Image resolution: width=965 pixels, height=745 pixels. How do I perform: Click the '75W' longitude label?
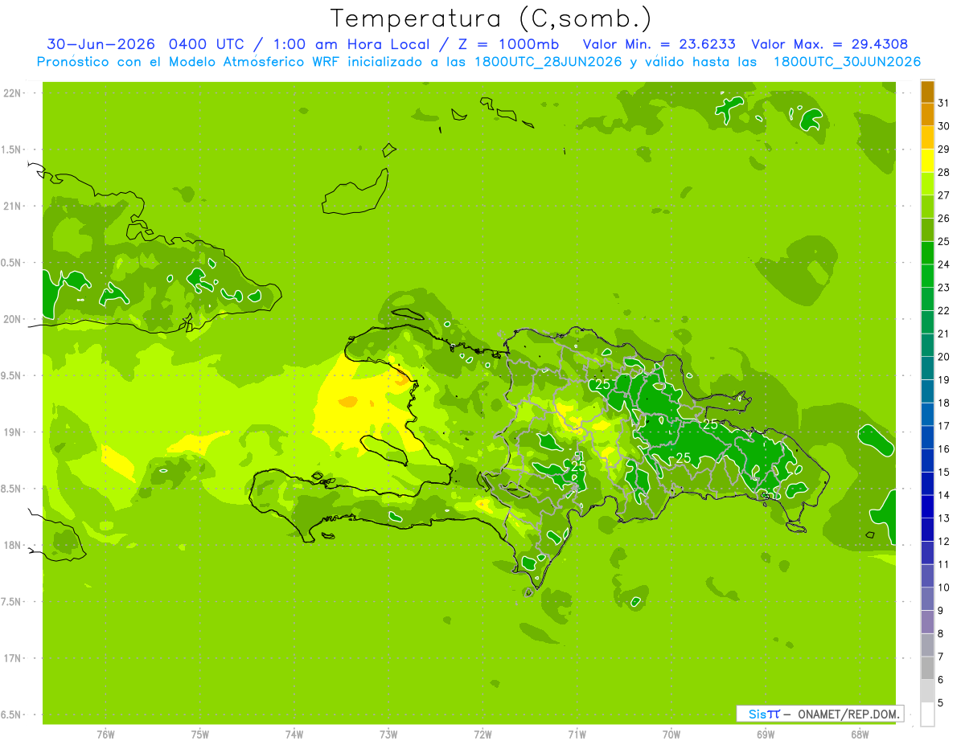(200, 734)
